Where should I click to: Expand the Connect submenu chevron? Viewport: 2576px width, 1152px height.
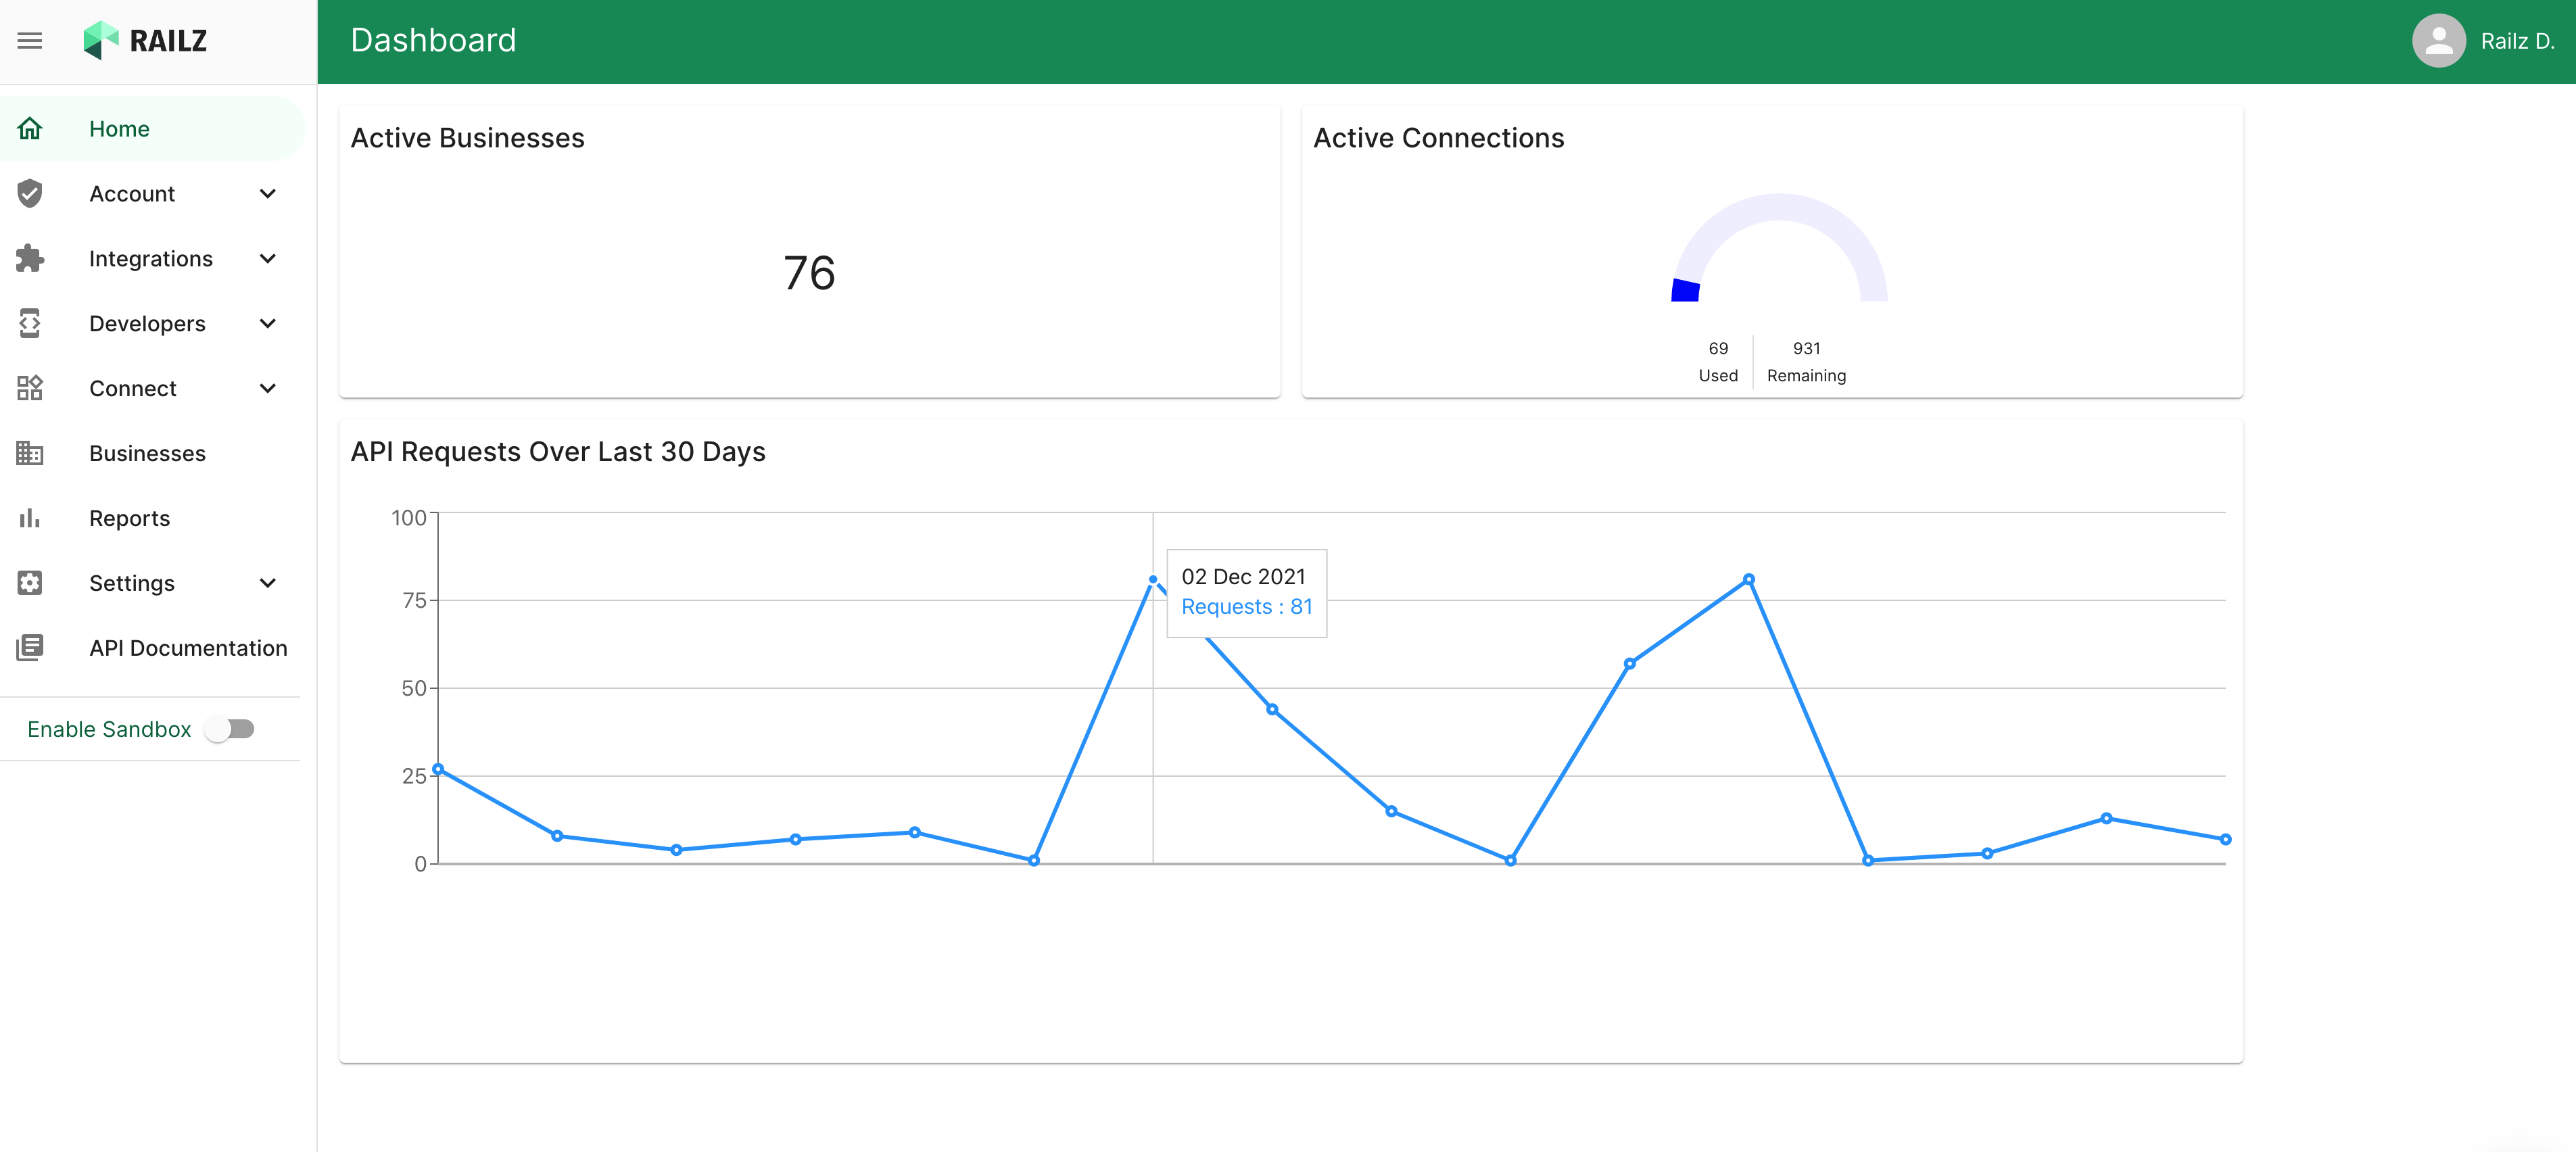(x=268, y=389)
